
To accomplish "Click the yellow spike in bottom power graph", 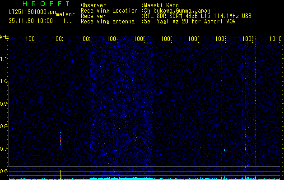I will point(61,175).
